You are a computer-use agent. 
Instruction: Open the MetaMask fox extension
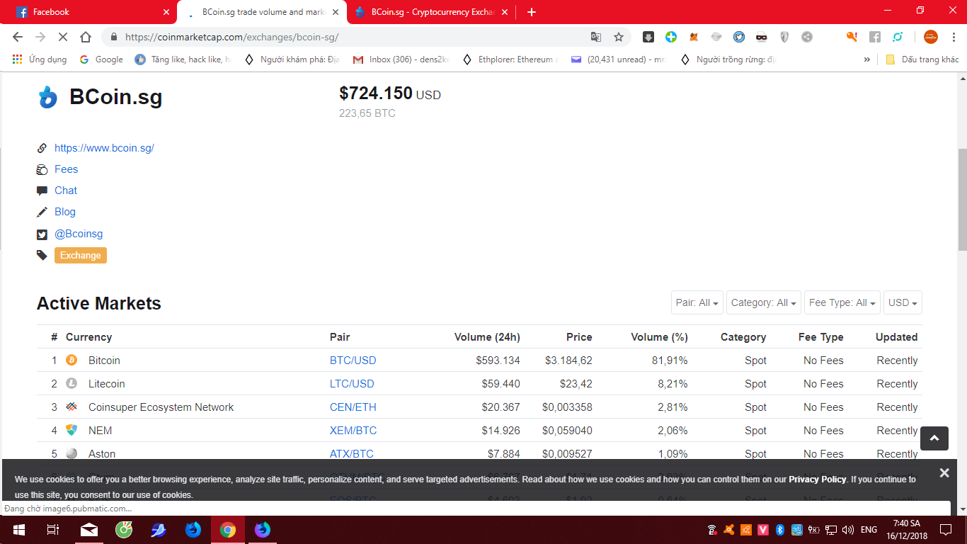pos(694,37)
